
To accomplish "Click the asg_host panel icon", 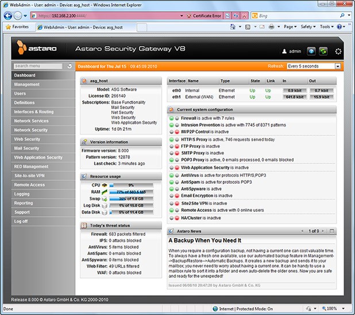I will coord(84,81).
